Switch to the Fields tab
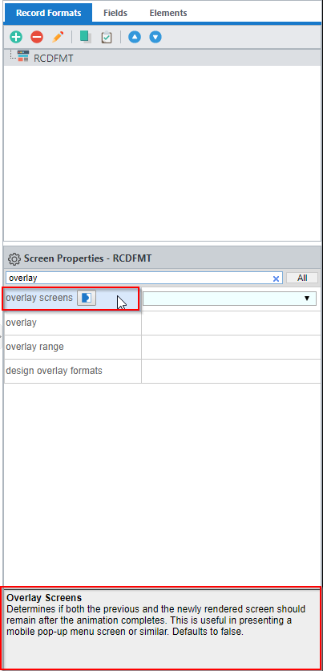This screenshot has height=671, width=323. [115, 13]
